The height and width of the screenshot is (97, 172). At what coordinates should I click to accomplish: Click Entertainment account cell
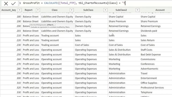(149, 78)
